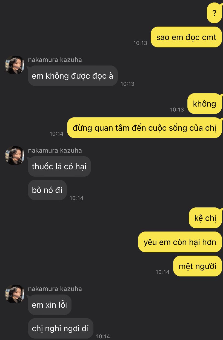
Task: Open sender name above "em xin lỗi"
Action: coord(55,289)
